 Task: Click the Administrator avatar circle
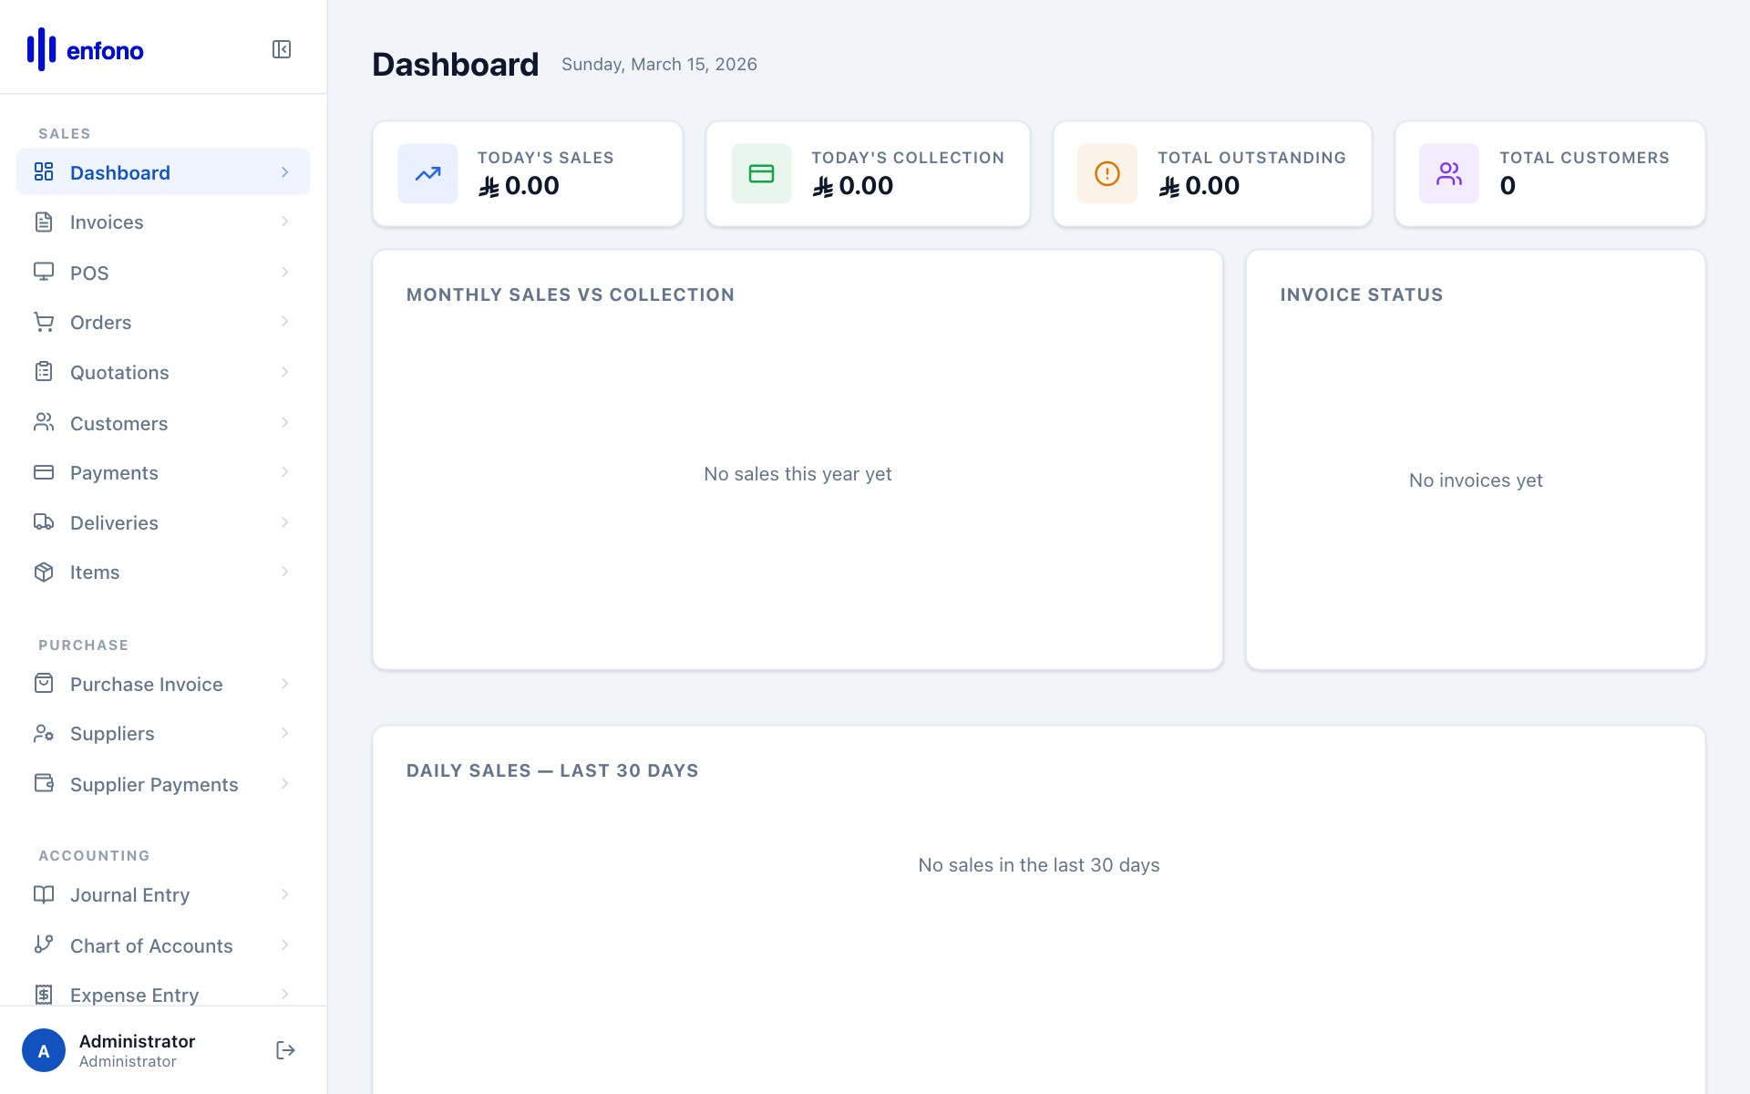pyautogui.click(x=43, y=1050)
